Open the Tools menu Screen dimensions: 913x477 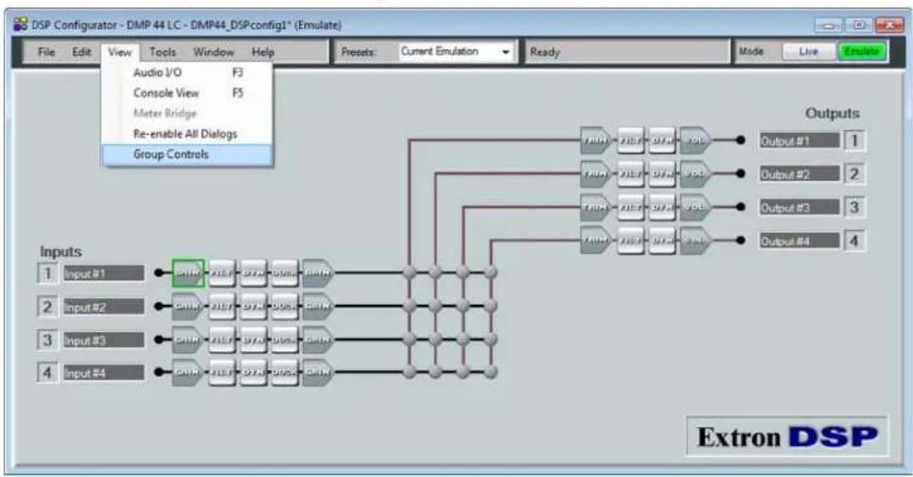tap(163, 52)
